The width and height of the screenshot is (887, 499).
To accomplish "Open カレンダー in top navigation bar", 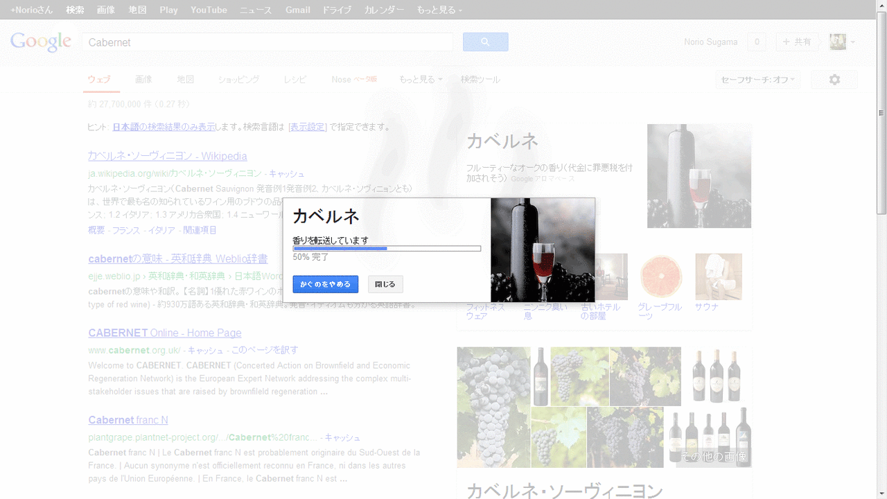I will (x=384, y=10).
